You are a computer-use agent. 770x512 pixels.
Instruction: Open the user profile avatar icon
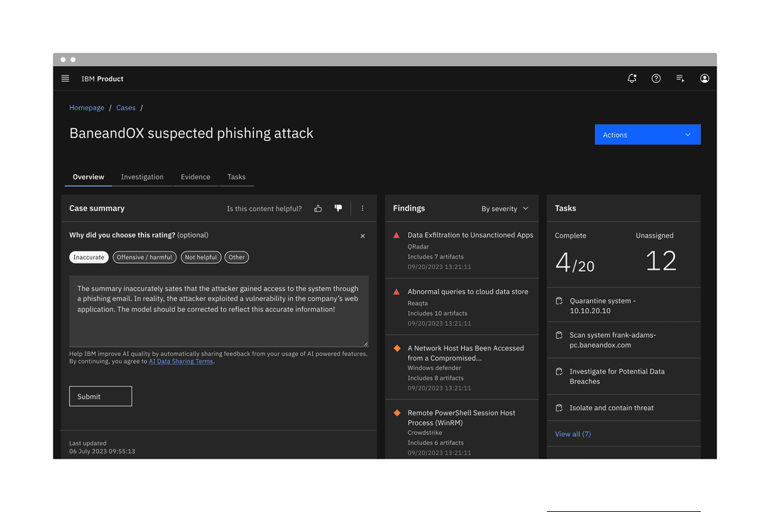[x=704, y=78]
